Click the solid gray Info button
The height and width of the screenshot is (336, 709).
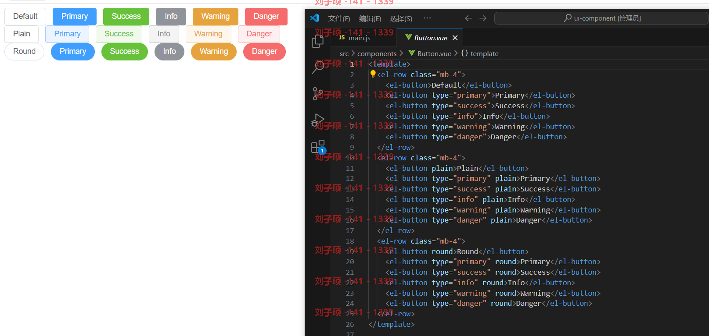(171, 16)
